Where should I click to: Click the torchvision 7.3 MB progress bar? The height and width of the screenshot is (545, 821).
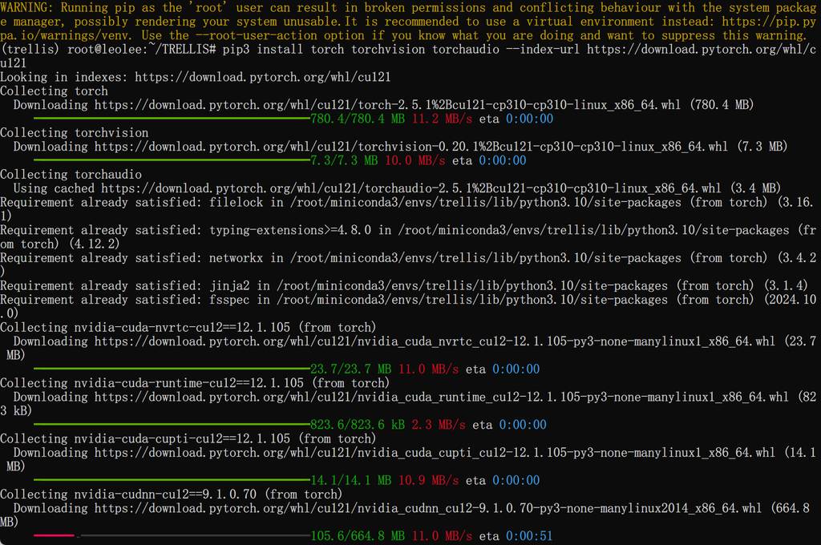(x=172, y=161)
